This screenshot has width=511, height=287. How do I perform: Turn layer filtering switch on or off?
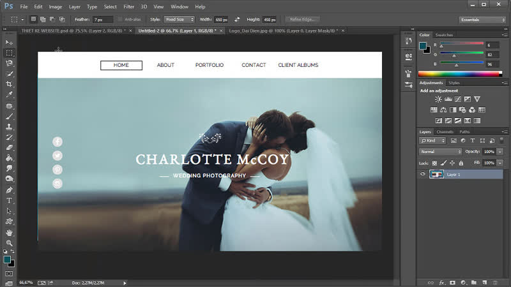pos(501,140)
